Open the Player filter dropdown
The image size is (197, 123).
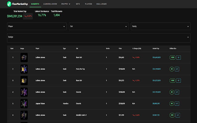click(x=37, y=26)
